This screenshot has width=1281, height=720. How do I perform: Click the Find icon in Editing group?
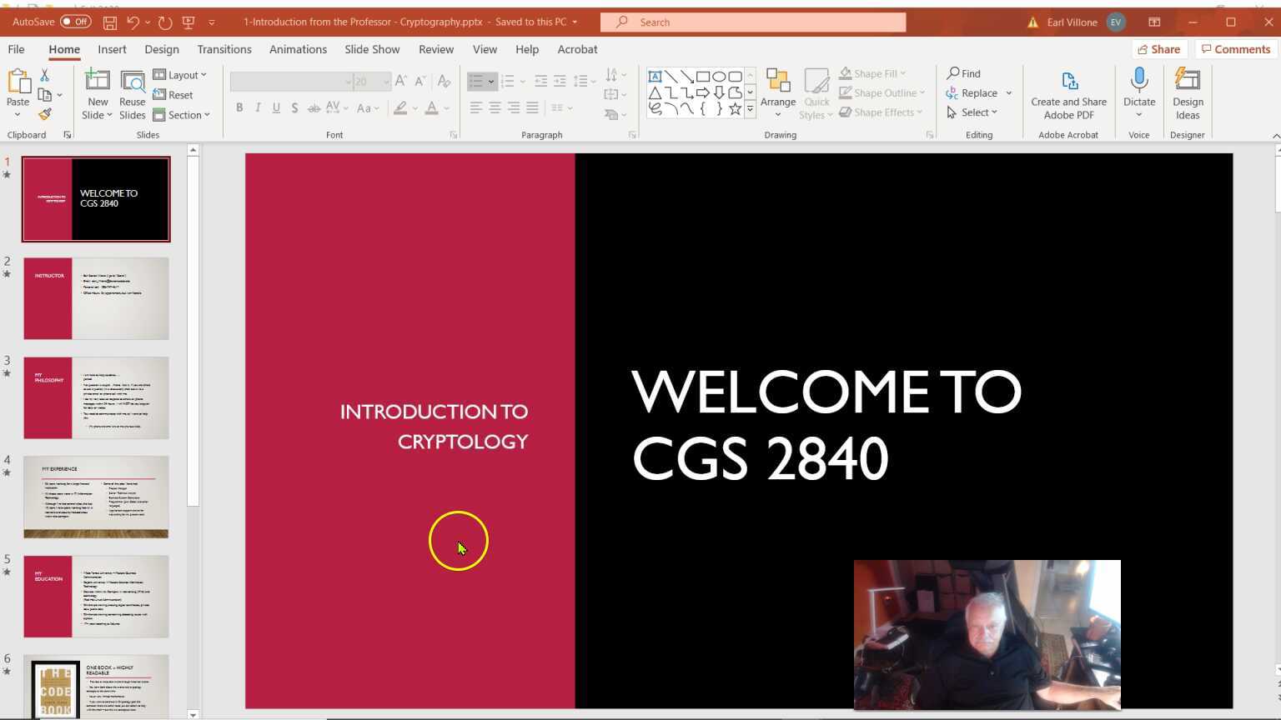963,73
